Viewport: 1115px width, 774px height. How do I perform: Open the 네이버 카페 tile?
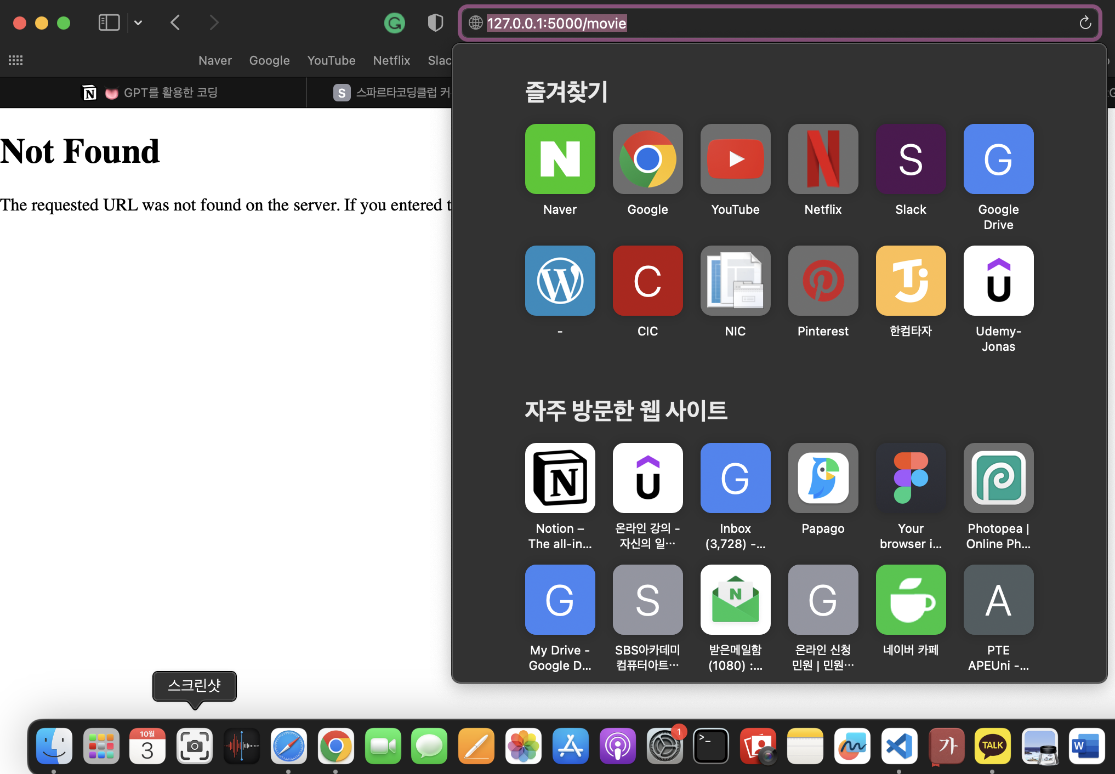[x=911, y=600]
